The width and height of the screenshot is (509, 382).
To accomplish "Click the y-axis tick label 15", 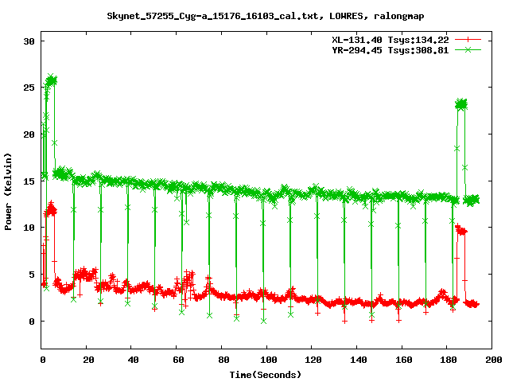I will [x=29, y=181].
